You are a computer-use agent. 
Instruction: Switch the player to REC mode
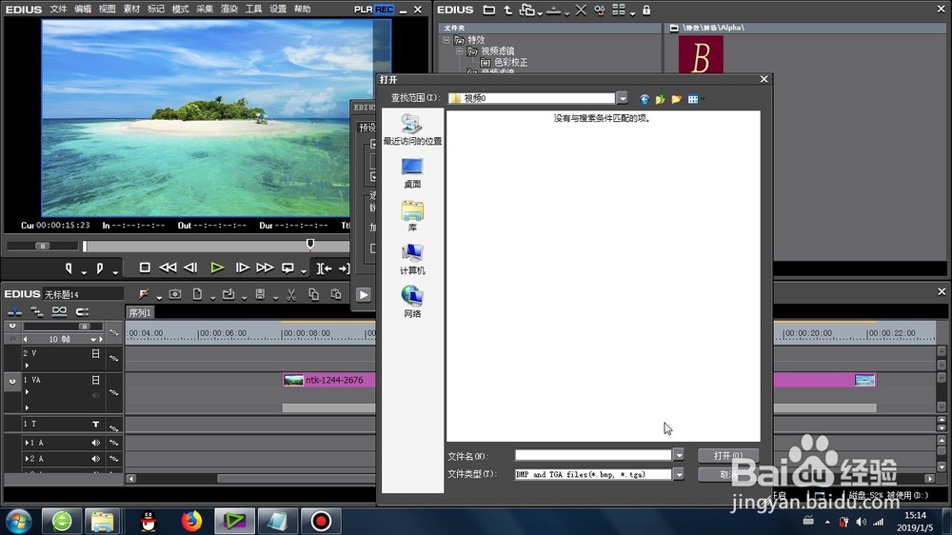coord(385,10)
